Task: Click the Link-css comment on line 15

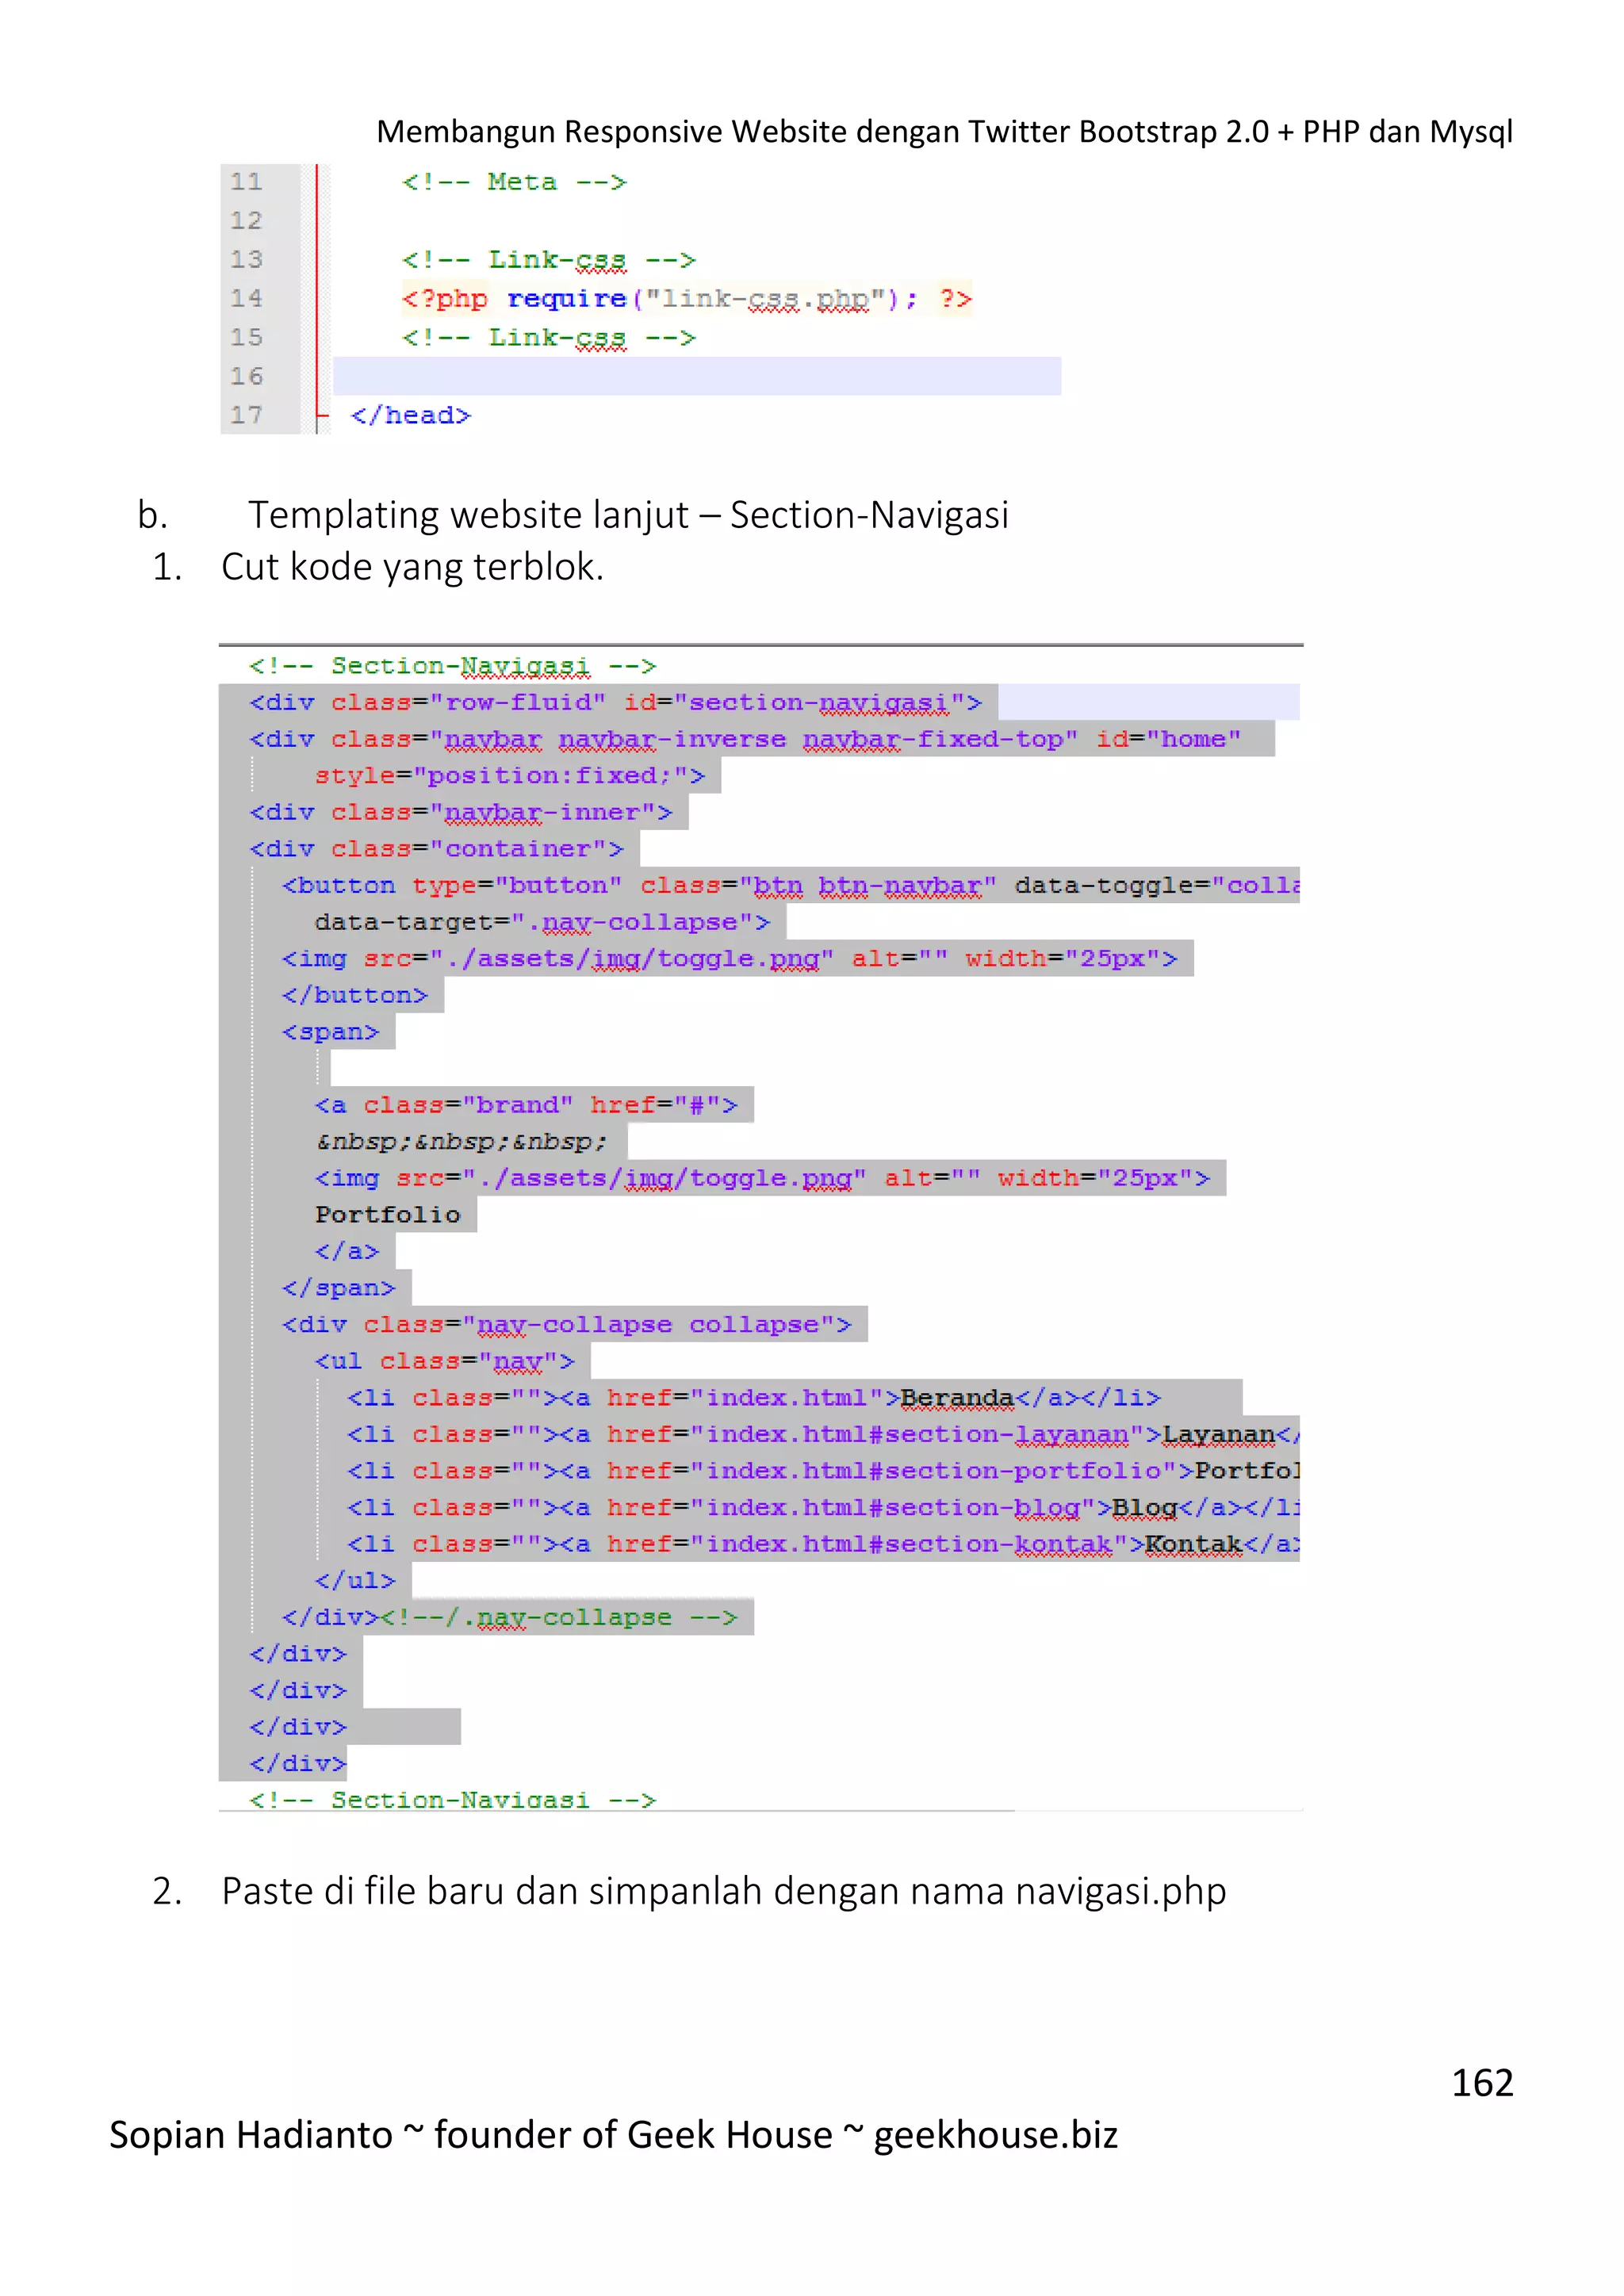Action: click(x=548, y=338)
